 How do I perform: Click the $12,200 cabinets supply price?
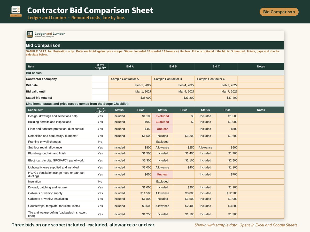pyautogui.click(x=227, y=193)
